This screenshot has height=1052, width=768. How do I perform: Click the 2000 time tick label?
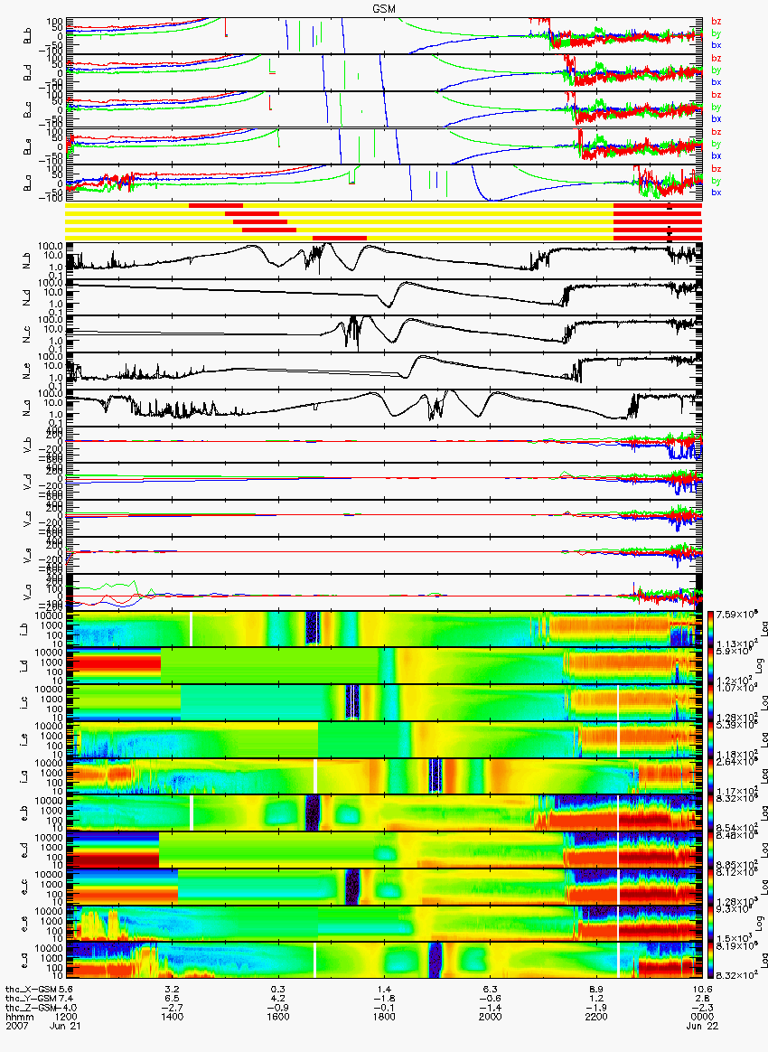point(490,1017)
